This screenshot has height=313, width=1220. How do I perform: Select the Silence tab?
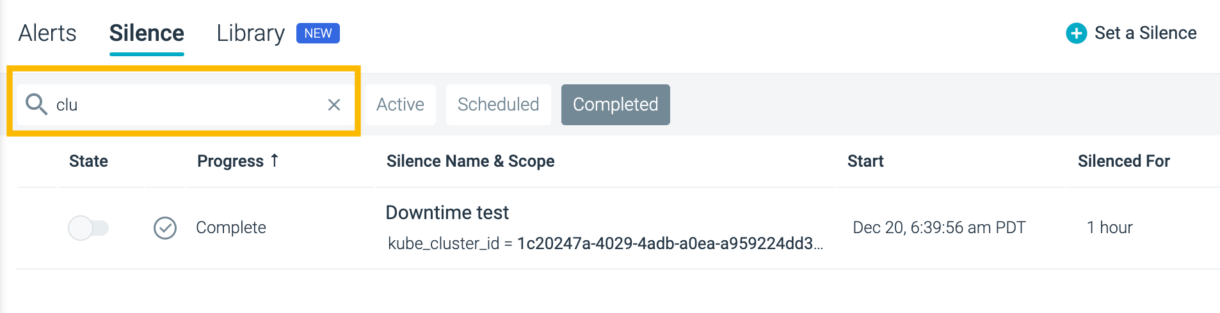[147, 33]
